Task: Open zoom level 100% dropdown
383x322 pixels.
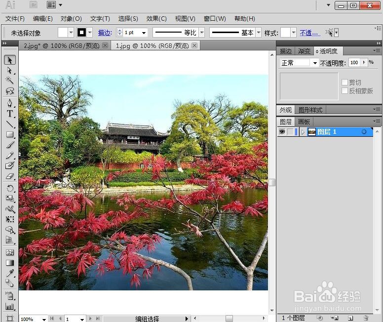Action: coord(44,319)
